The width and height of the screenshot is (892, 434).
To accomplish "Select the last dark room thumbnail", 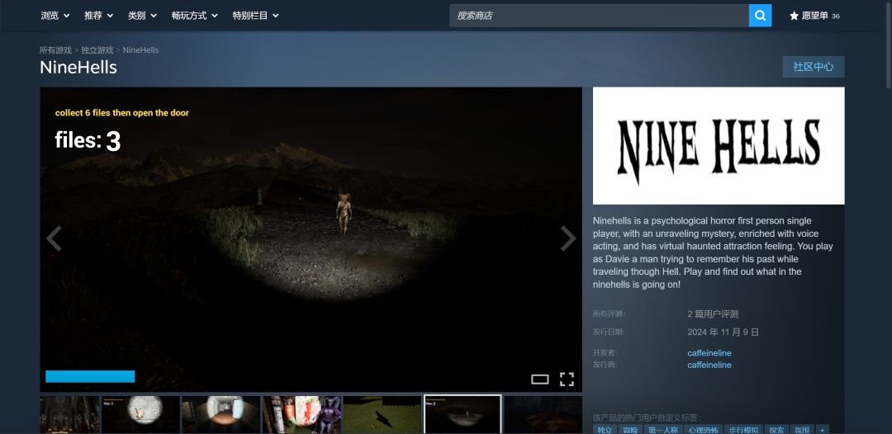I will pos(543,415).
